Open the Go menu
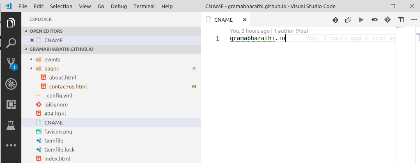 click(x=101, y=6)
